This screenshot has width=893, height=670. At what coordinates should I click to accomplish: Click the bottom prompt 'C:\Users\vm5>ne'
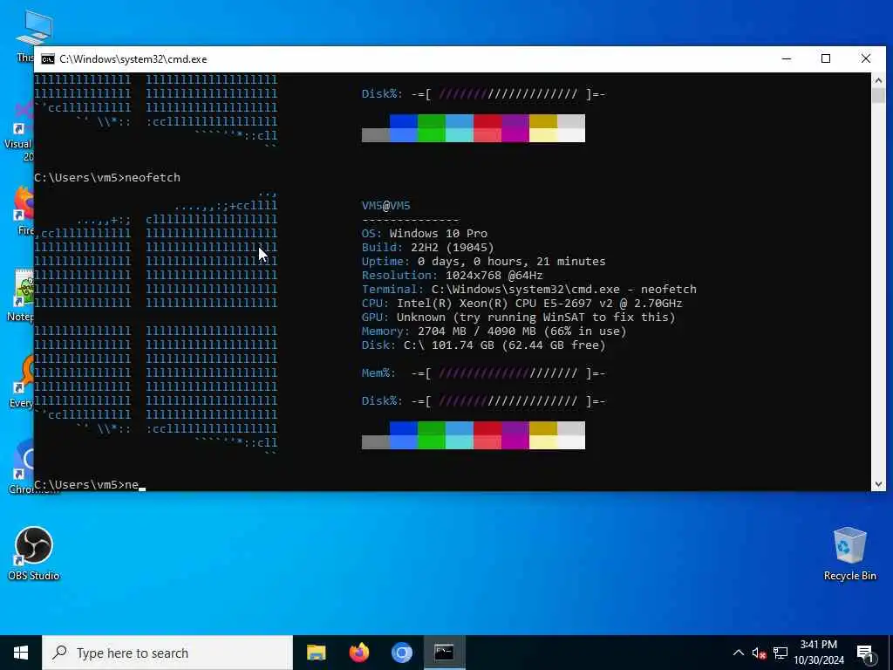(86, 485)
